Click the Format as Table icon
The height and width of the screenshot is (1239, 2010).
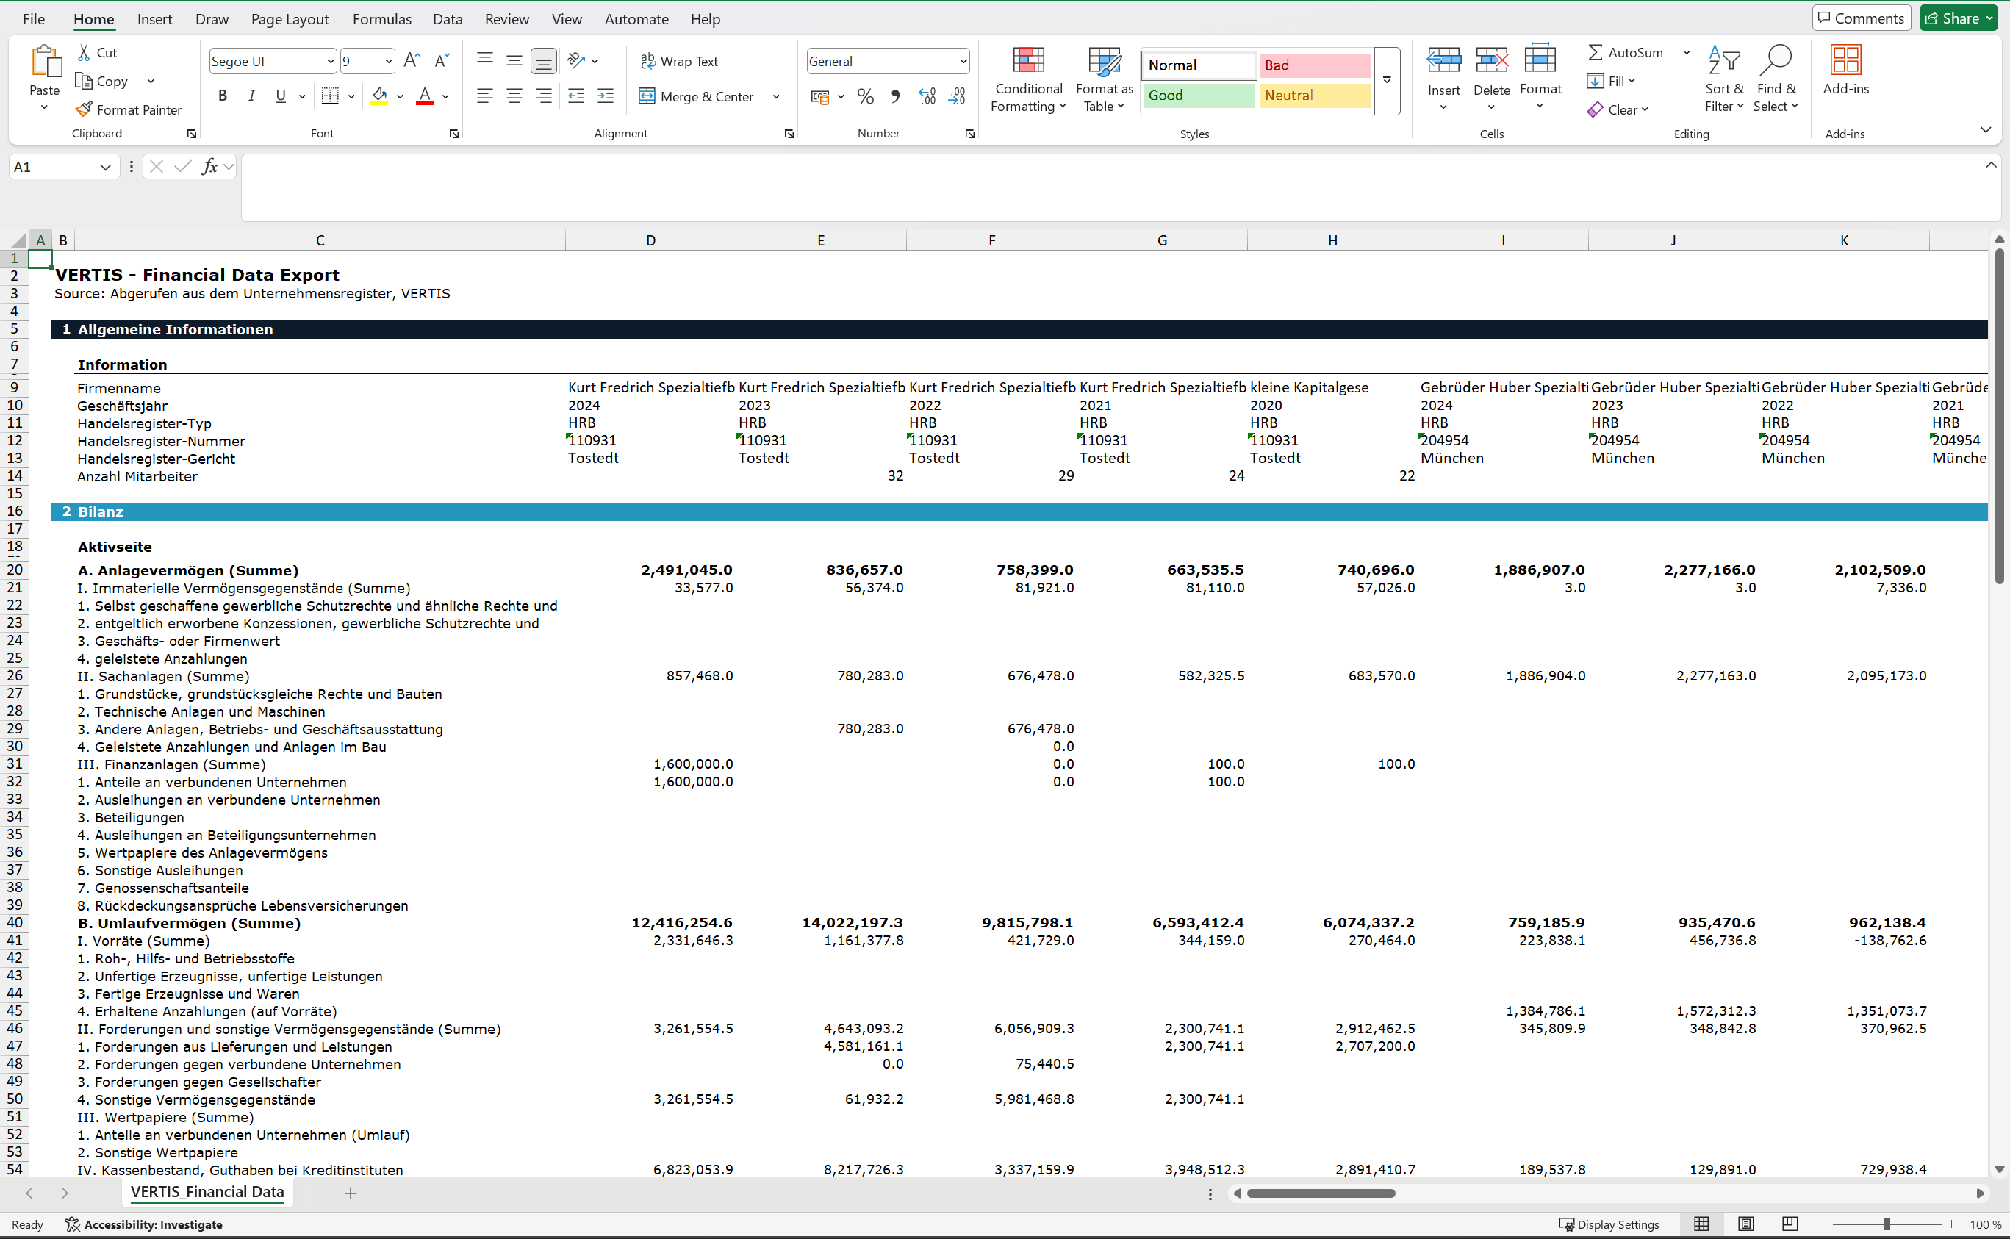point(1104,61)
